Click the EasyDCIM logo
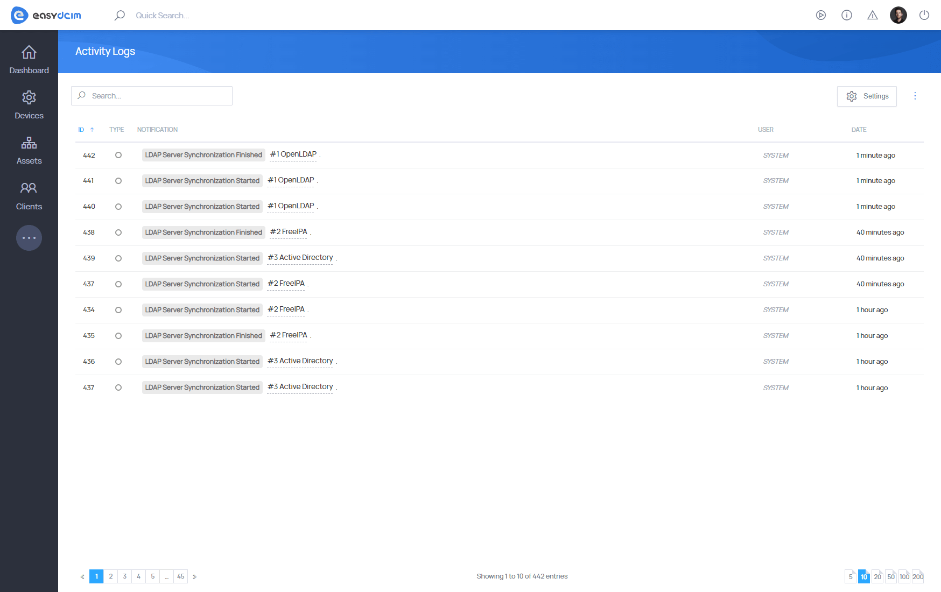This screenshot has width=941, height=592. [46, 15]
